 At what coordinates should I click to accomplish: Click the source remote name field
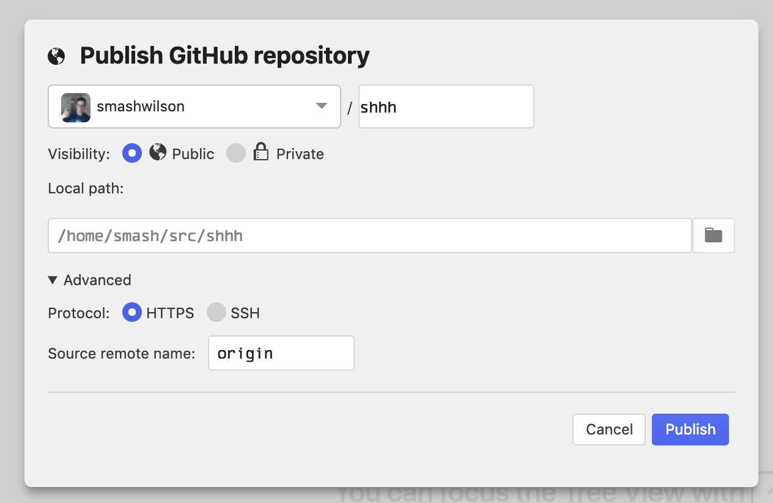[281, 352]
